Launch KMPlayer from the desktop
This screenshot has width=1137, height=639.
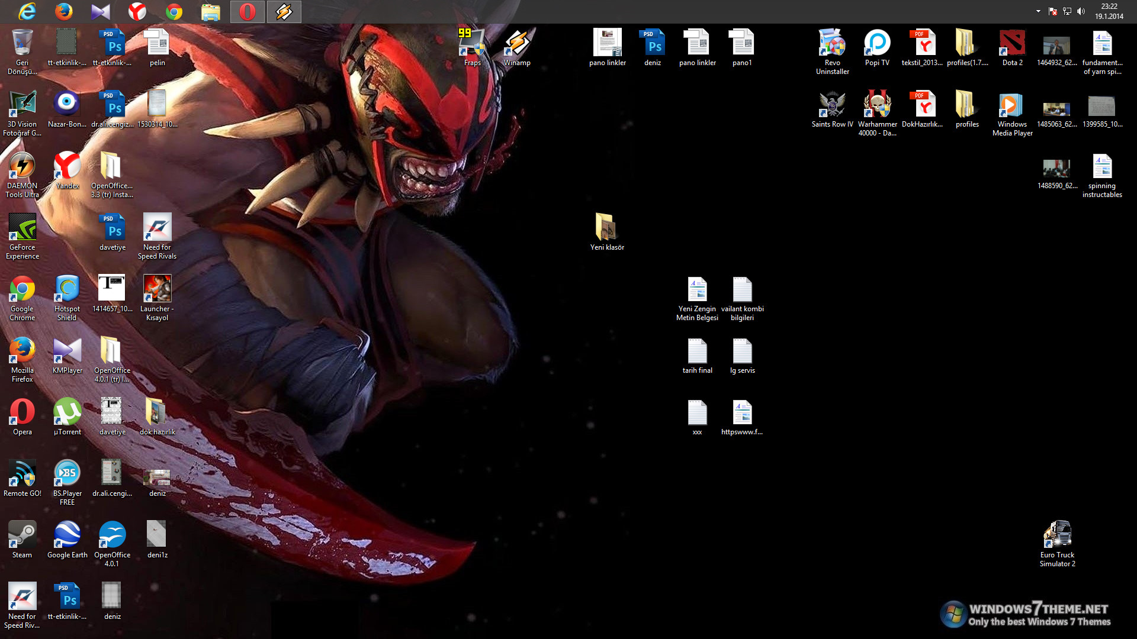tap(68, 356)
